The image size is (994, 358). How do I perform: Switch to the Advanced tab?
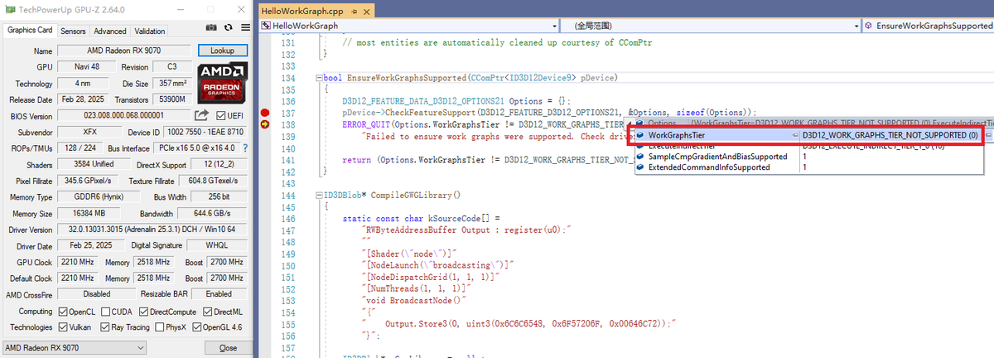pyautogui.click(x=110, y=31)
